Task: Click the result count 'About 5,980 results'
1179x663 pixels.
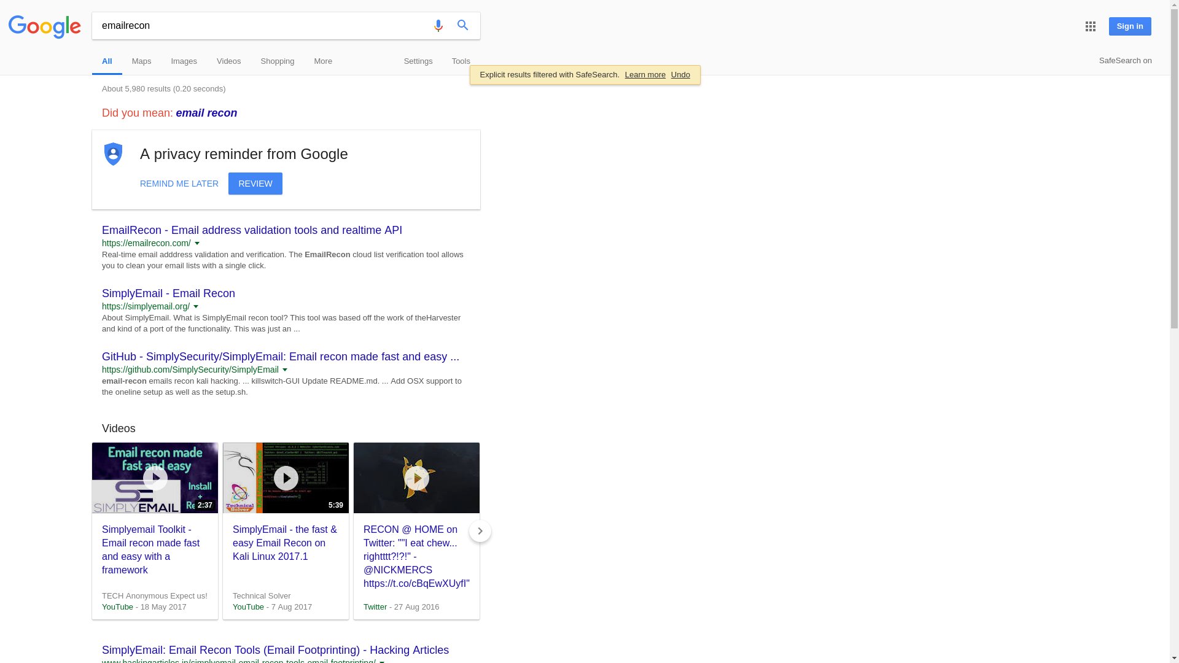Action: (163, 89)
